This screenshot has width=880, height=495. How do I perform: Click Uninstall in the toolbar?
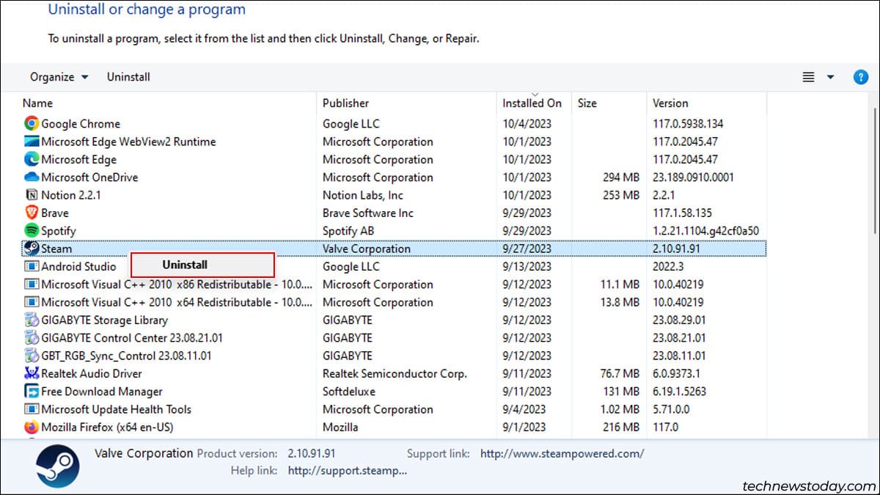128,77
